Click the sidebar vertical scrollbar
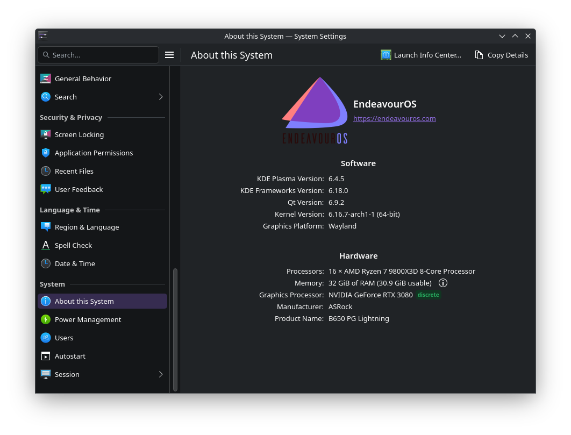The image size is (571, 435). click(x=175, y=330)
